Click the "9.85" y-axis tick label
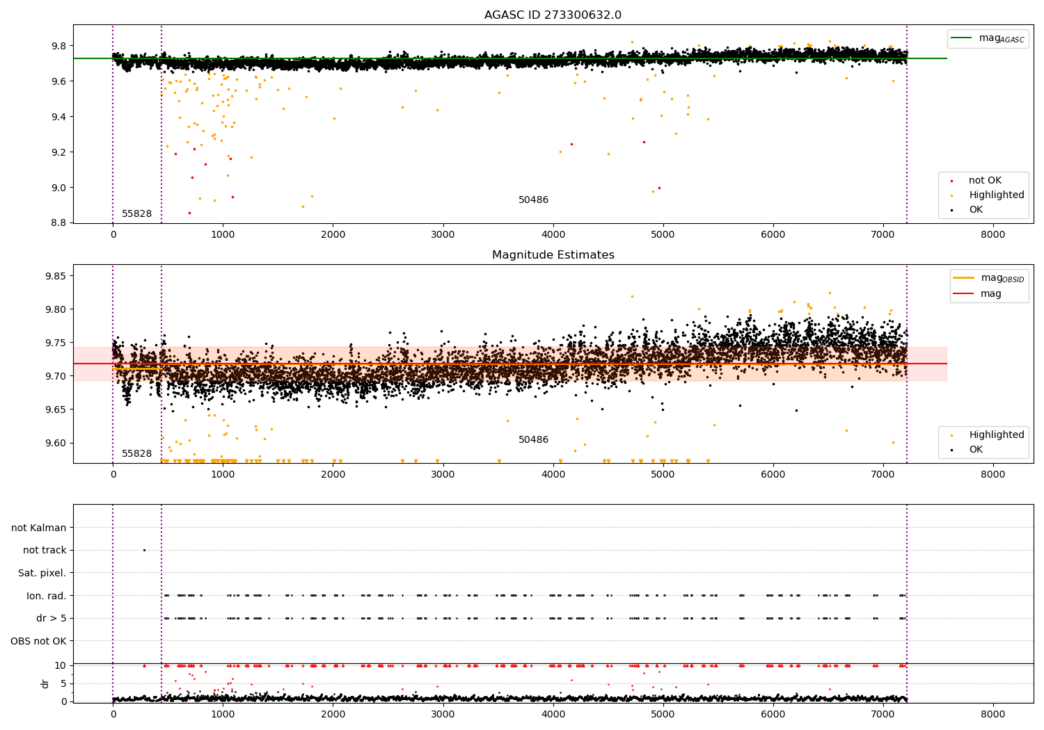The height and width of the screenshot is (730, 1044). (56, 276)
